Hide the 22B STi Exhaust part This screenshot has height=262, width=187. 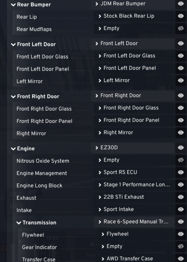click(181, 197)
